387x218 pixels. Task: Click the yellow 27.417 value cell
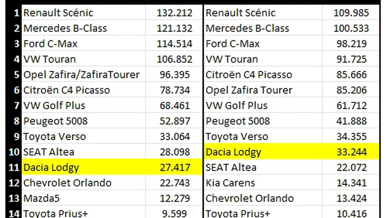(x=174, y=167)
